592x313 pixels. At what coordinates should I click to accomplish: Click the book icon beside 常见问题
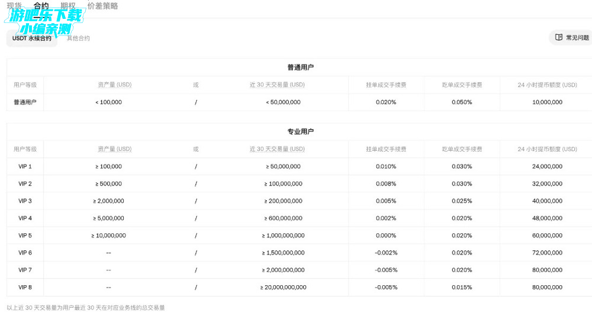point(558,37)
